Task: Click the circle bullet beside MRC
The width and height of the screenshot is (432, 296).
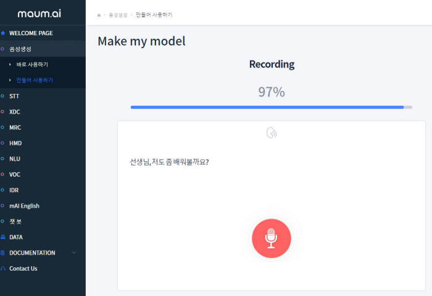Action: tap(2, 127)
